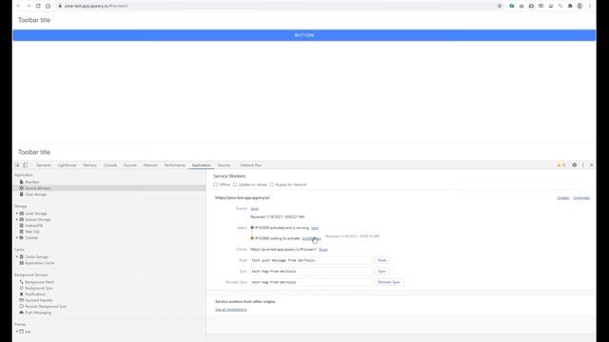Open Manifest in the Application sidebar
The height and width of the screenshot is (342, 609).
(31, 181)
